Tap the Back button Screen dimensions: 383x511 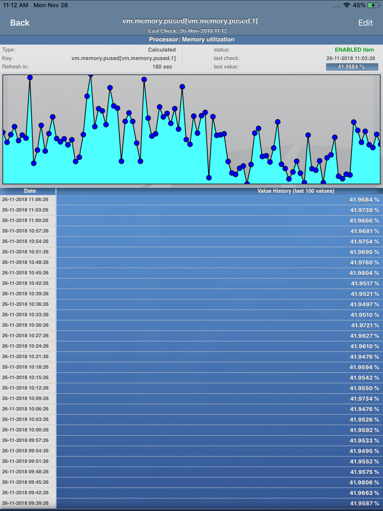20,23
